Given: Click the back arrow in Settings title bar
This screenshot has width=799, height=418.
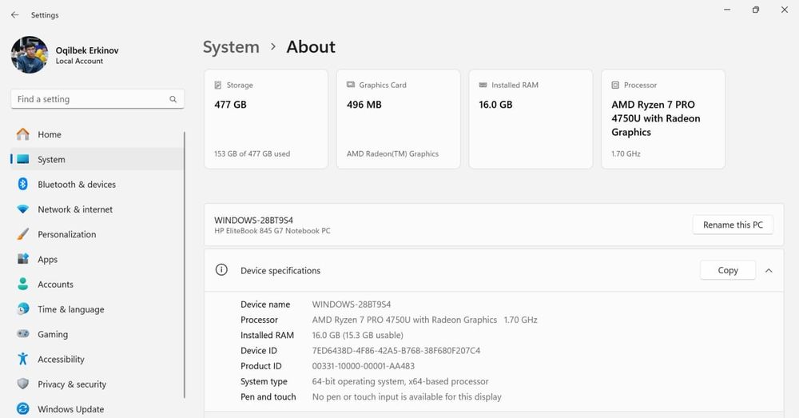Looking at the screenshot, I should 14,14.
